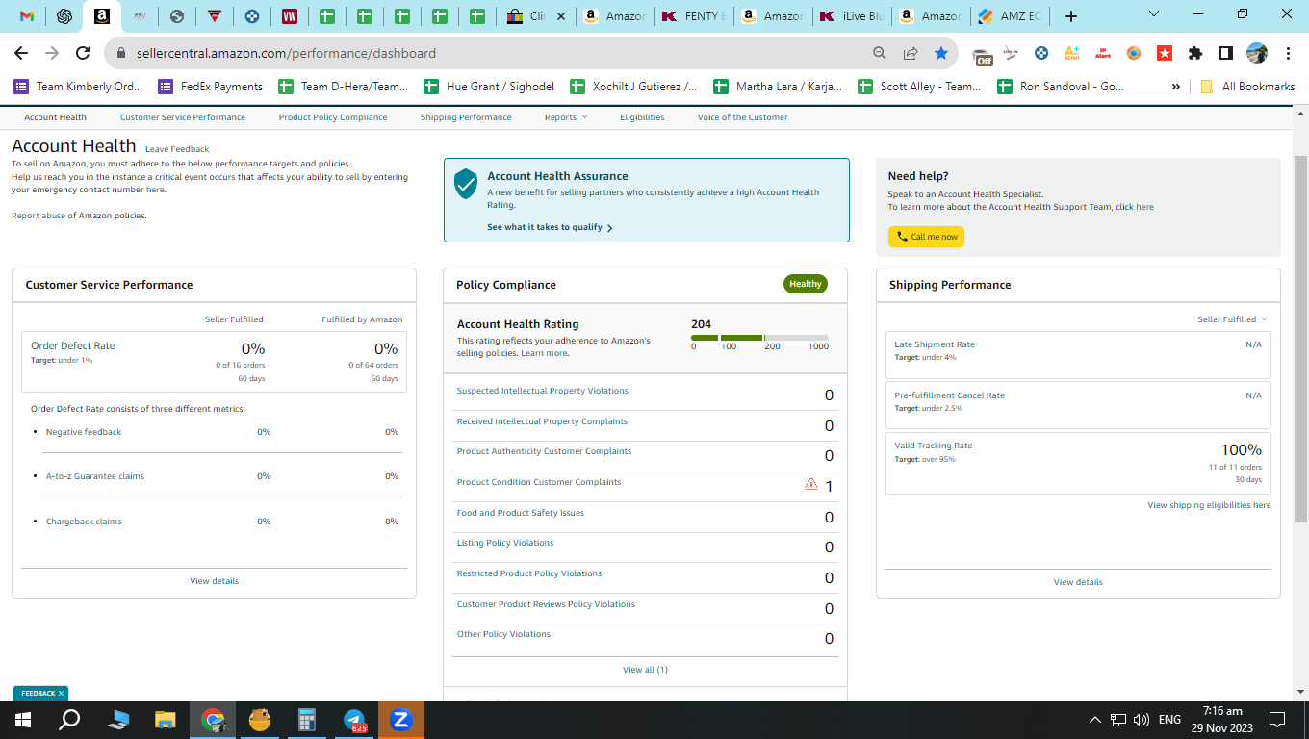This screenshot has width=1309, height=739.
Task: Open Received Intellectual Property Complaints
Action: click(x=542, y=421)
